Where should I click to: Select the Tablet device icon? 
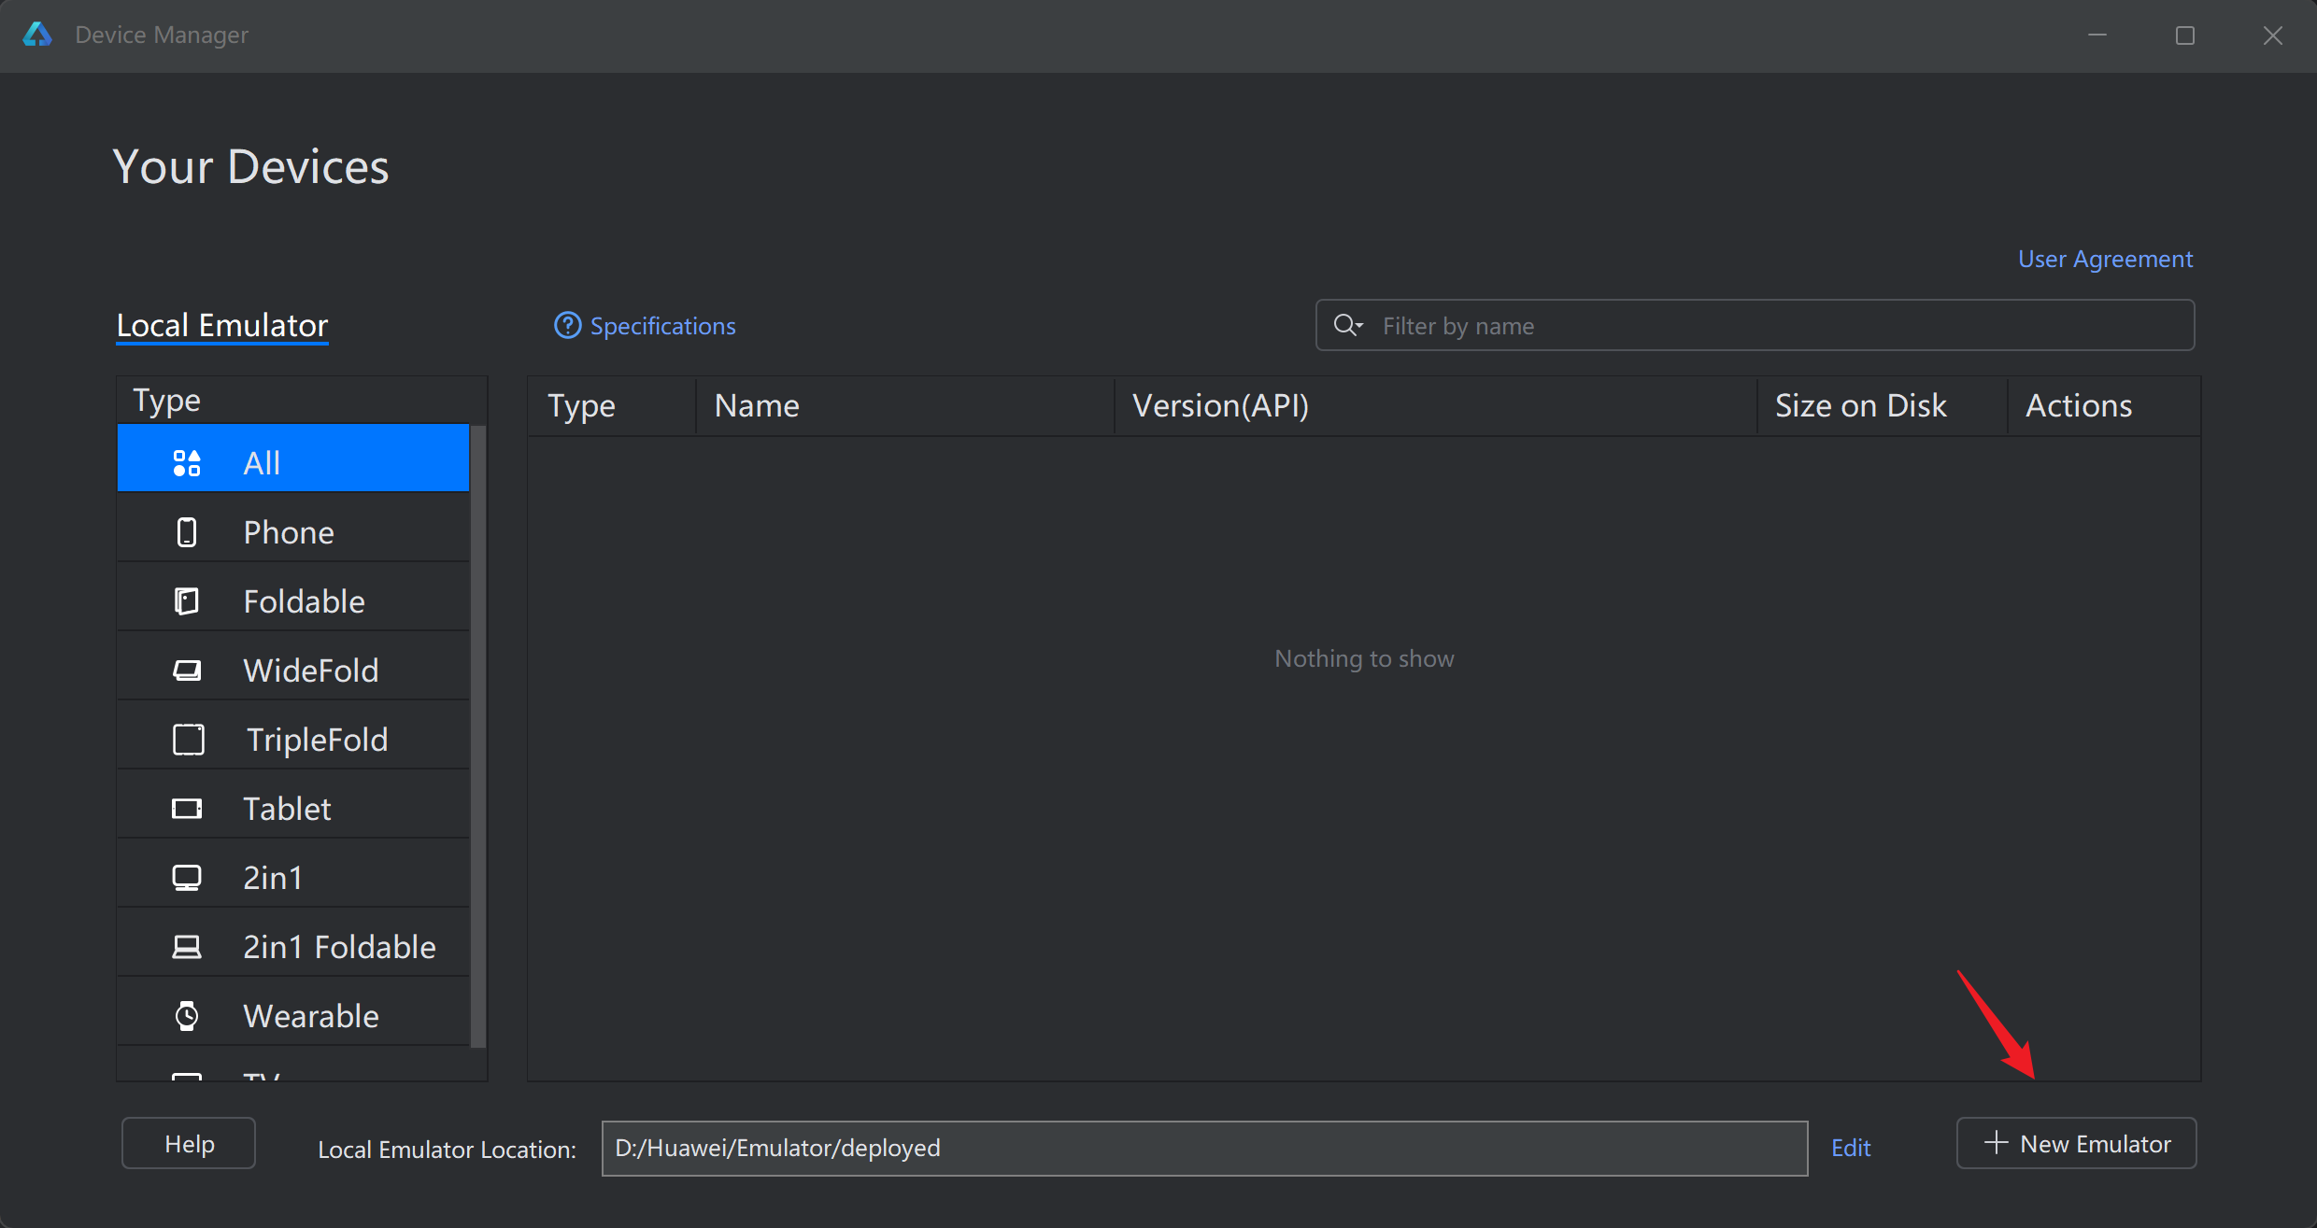[x=187, y=809]
